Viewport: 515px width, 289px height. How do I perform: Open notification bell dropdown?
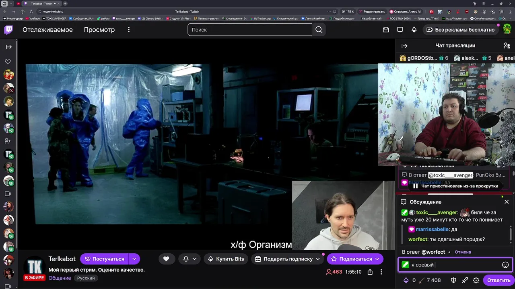(190, 259)
